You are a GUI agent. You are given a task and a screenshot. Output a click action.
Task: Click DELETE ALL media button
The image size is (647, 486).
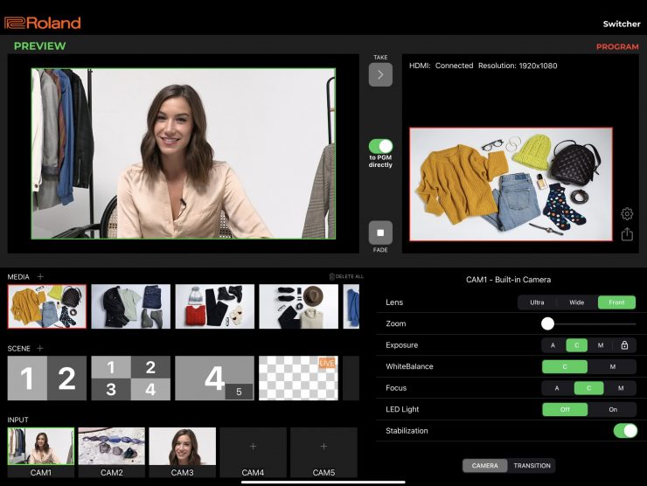click(346, 276)
